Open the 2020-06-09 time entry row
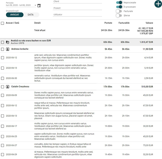Image resolution: width=162 pixels, height=159 pixels. [x=81, y=95]
